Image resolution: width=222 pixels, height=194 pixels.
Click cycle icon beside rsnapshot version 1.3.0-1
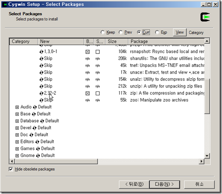(41, 52)
